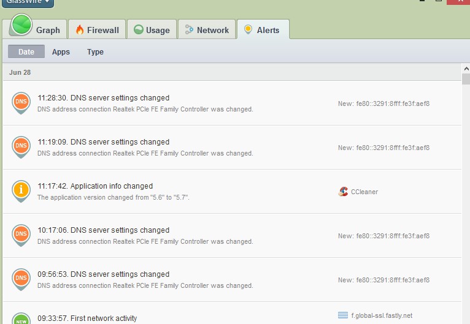Viewport: 470px width, 324px height.
Task: Select the 11:19:09 DNS server settings changed title
Action: tap(104, 142)
